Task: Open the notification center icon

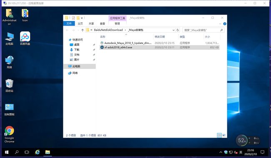Action: 262,152
